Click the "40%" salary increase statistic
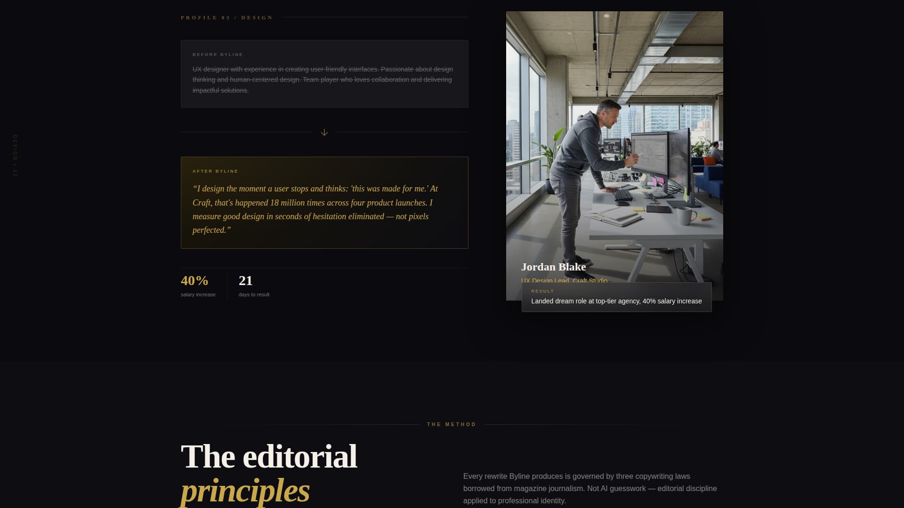This screenshot has width=904, height=508. pyautogui.click(x=194, y=281)
